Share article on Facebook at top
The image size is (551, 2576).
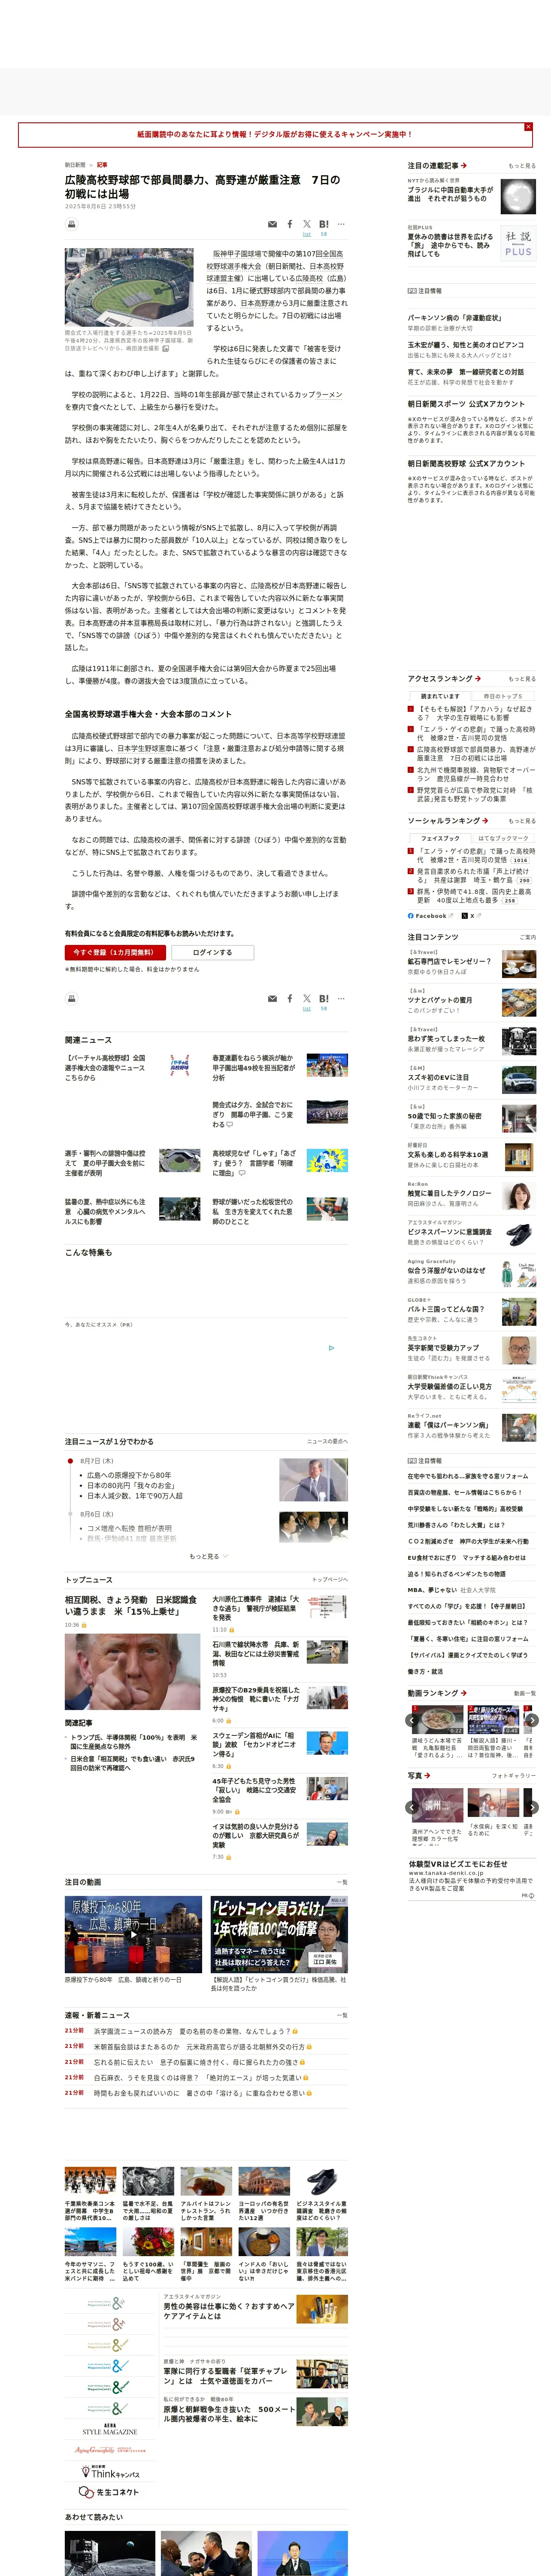point(290,224)
